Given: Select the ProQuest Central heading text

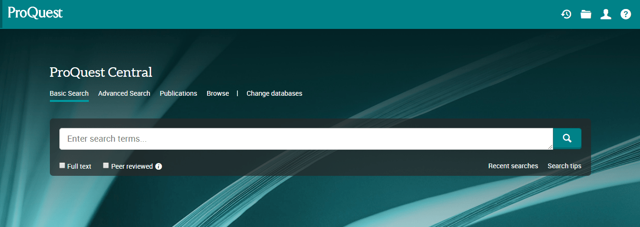Looking at the screenshot, I should pos(101,72).
